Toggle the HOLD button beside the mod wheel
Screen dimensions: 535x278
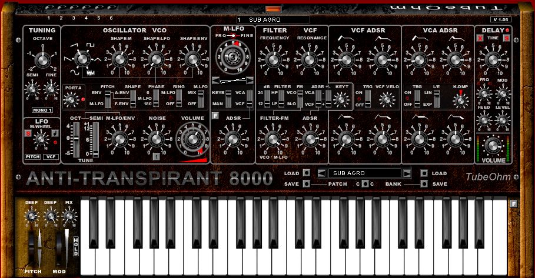click(x=76, y=246)
